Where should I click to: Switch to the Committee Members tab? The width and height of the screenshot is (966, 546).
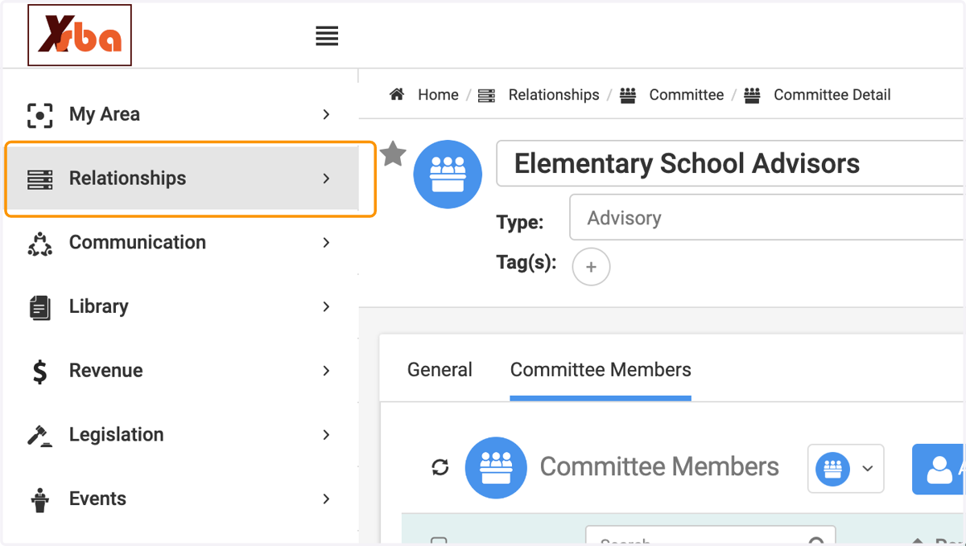[x=601, y=370]
